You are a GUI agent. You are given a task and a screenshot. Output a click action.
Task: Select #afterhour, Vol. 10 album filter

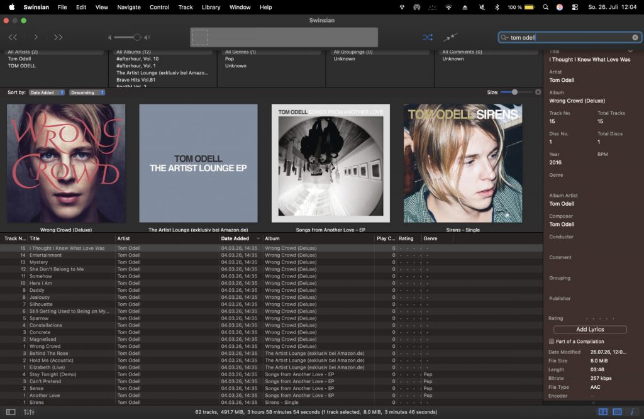coord(137,59)
